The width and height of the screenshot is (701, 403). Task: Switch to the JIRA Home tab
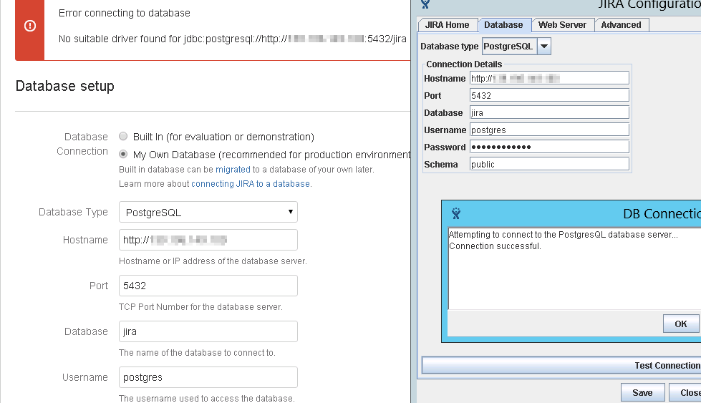click(447, 25)
